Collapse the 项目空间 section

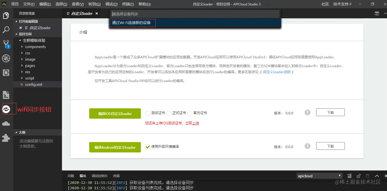pos(16,34)
